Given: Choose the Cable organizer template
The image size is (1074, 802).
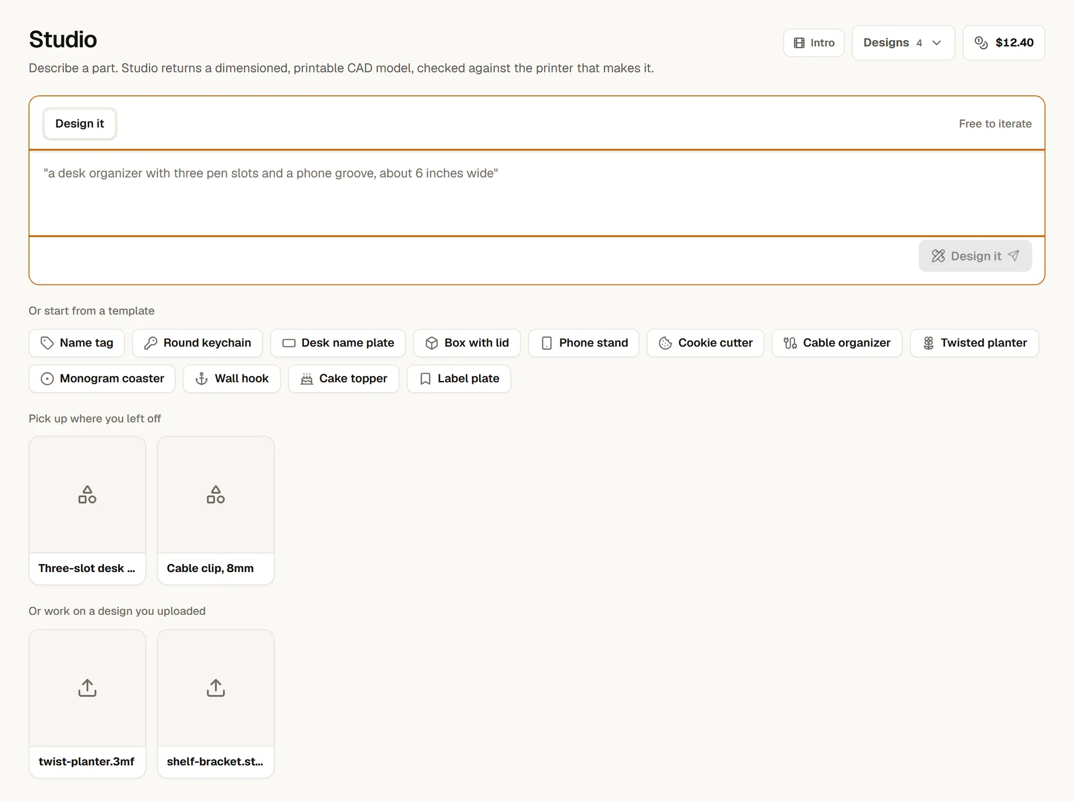Looking at the screenshot, I should coord(837,343).
